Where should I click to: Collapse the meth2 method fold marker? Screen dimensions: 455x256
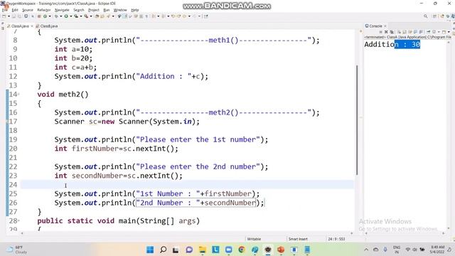(19, 95)
